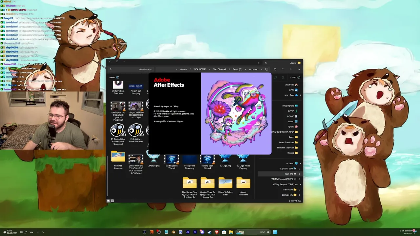The width and height of the screenshot is (420, 236).
Task: Close the Assets Explorer tab
Action: [266, 63]
